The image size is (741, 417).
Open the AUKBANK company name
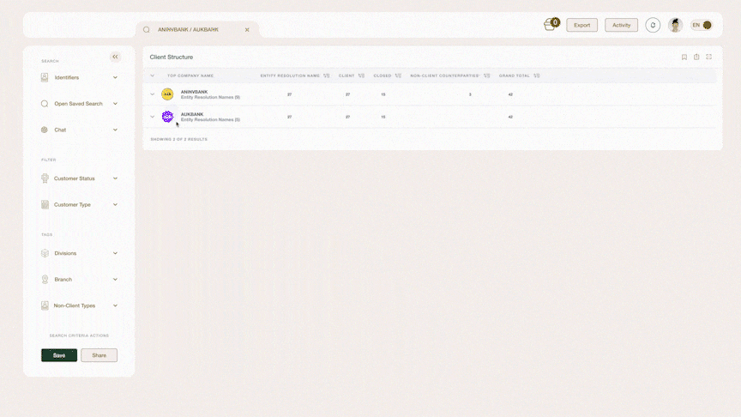pyautogui.click(x=192, y=114)
